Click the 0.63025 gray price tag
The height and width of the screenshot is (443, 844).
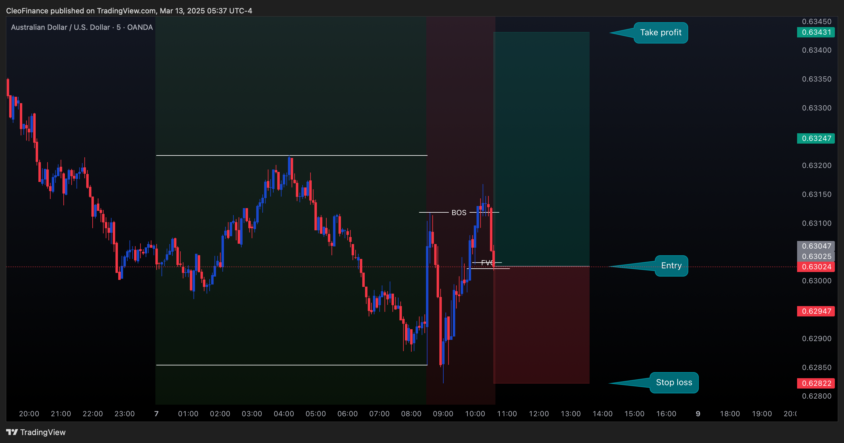pyautogui.click(x=816, y=256)
